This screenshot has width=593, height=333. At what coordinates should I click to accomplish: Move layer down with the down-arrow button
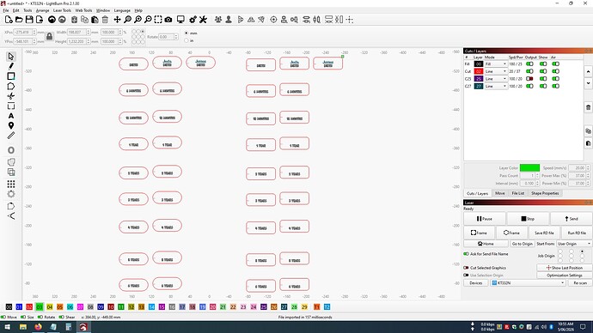click(588, 83)
